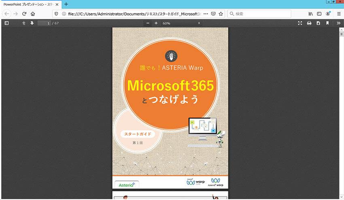
Task: Open a new browser tab
Action: [66, 4]
